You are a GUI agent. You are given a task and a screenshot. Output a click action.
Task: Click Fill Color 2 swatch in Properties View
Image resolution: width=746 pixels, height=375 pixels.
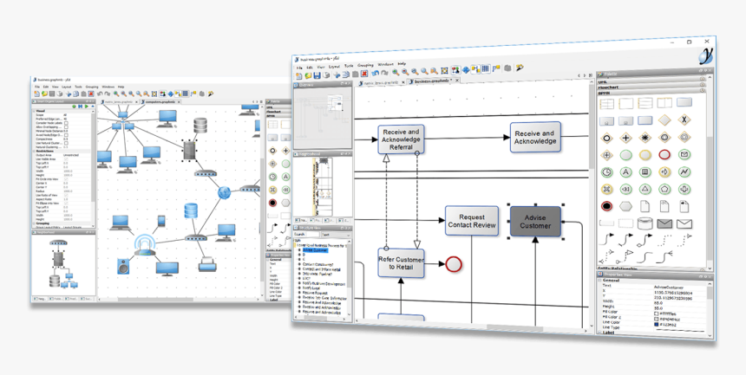tap(657, 319)
